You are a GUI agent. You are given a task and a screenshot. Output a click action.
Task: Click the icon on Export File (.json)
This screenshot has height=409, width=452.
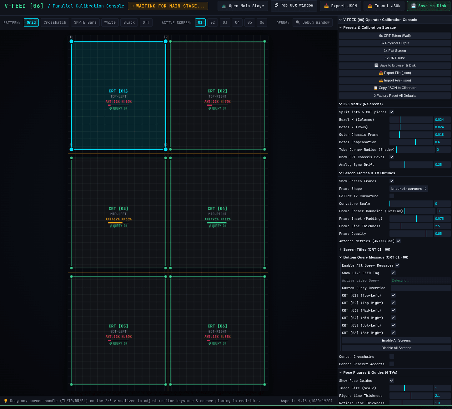pos(381,73)
